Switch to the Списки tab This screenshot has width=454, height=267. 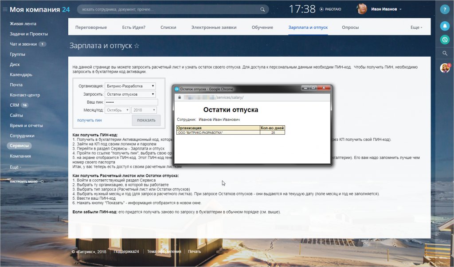point(168,27)
